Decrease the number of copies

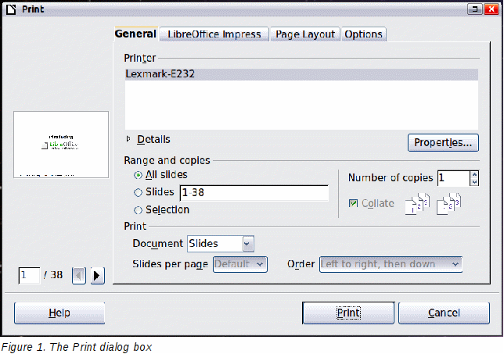(x=474, y=182)
